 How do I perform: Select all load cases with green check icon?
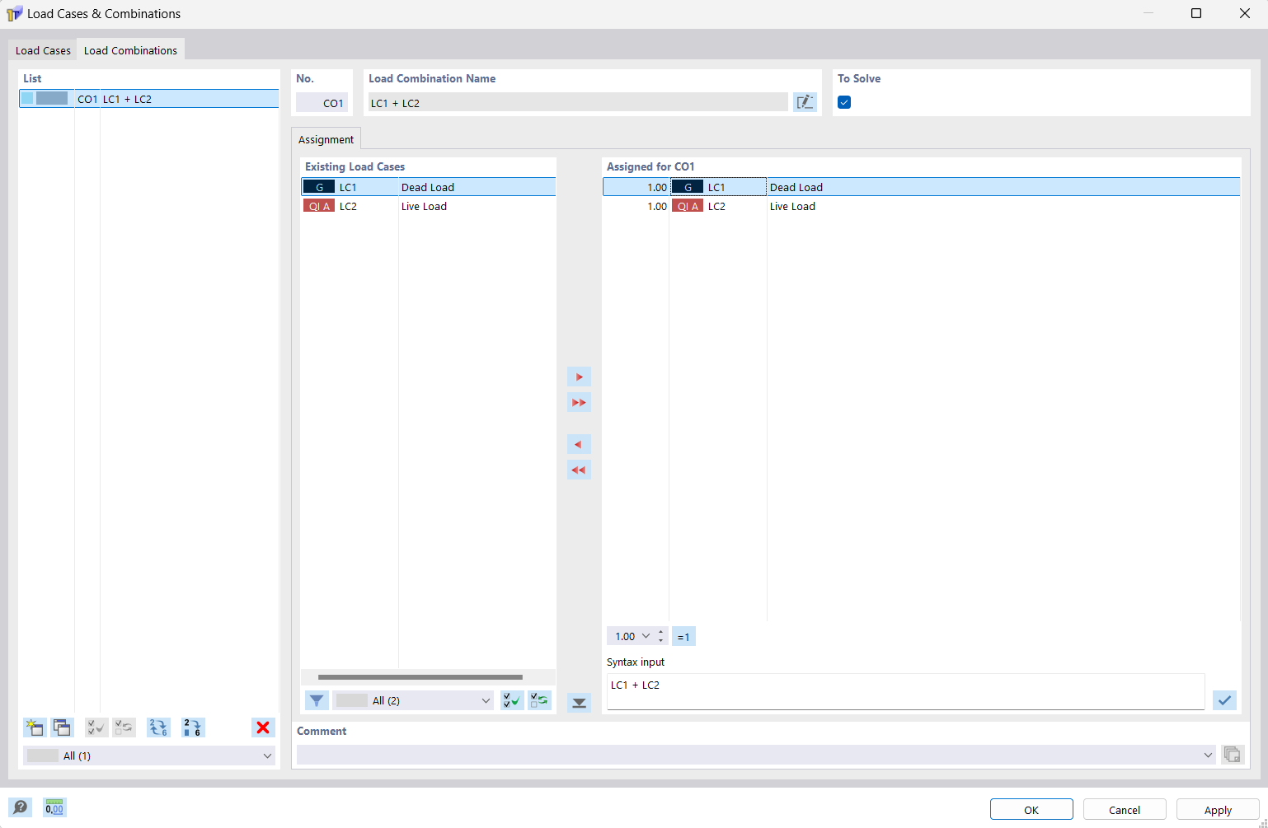[x=511, y=699]
